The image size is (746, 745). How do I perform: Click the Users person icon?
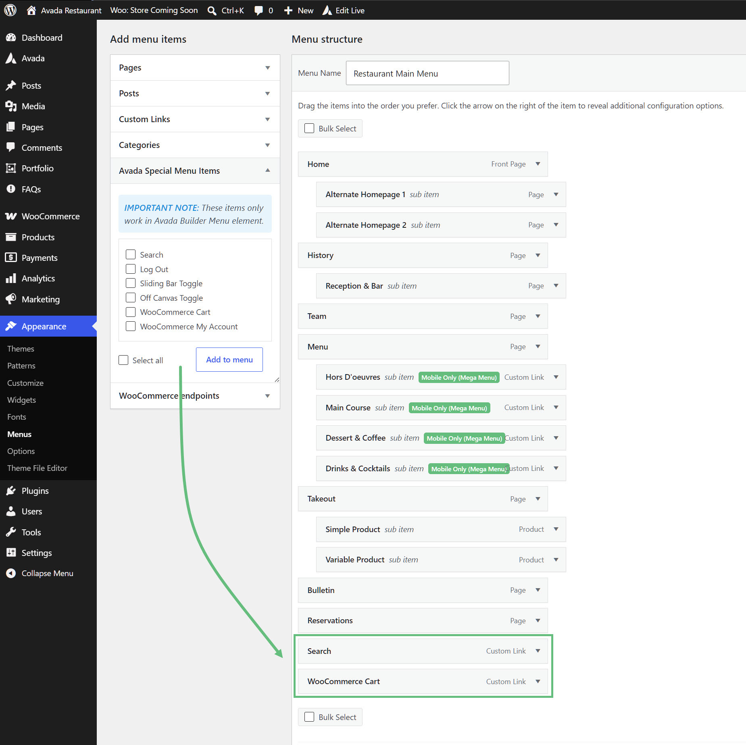[11, 511]
